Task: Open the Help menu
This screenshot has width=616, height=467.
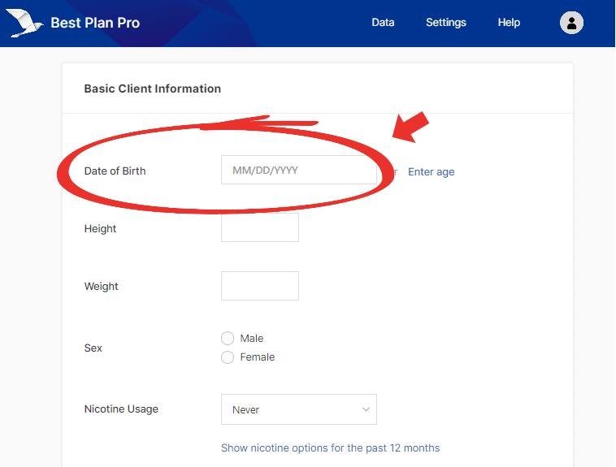Action: pos(509,23)
